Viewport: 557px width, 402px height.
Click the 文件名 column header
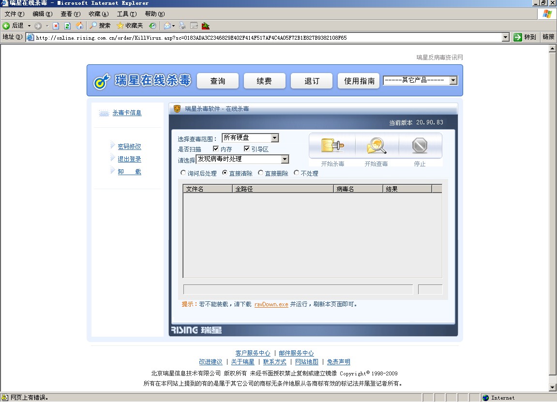click(208, 189)
